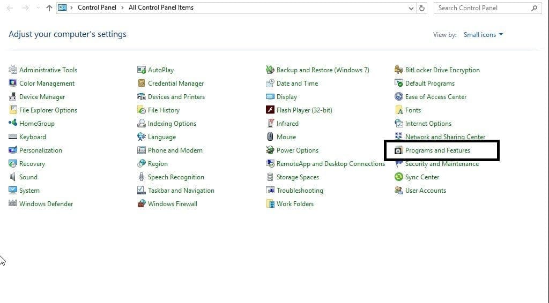Expand the chevron before Control Panel breadcrumb
The height and width of the screenshot is (303, 549).
[71, 7]
